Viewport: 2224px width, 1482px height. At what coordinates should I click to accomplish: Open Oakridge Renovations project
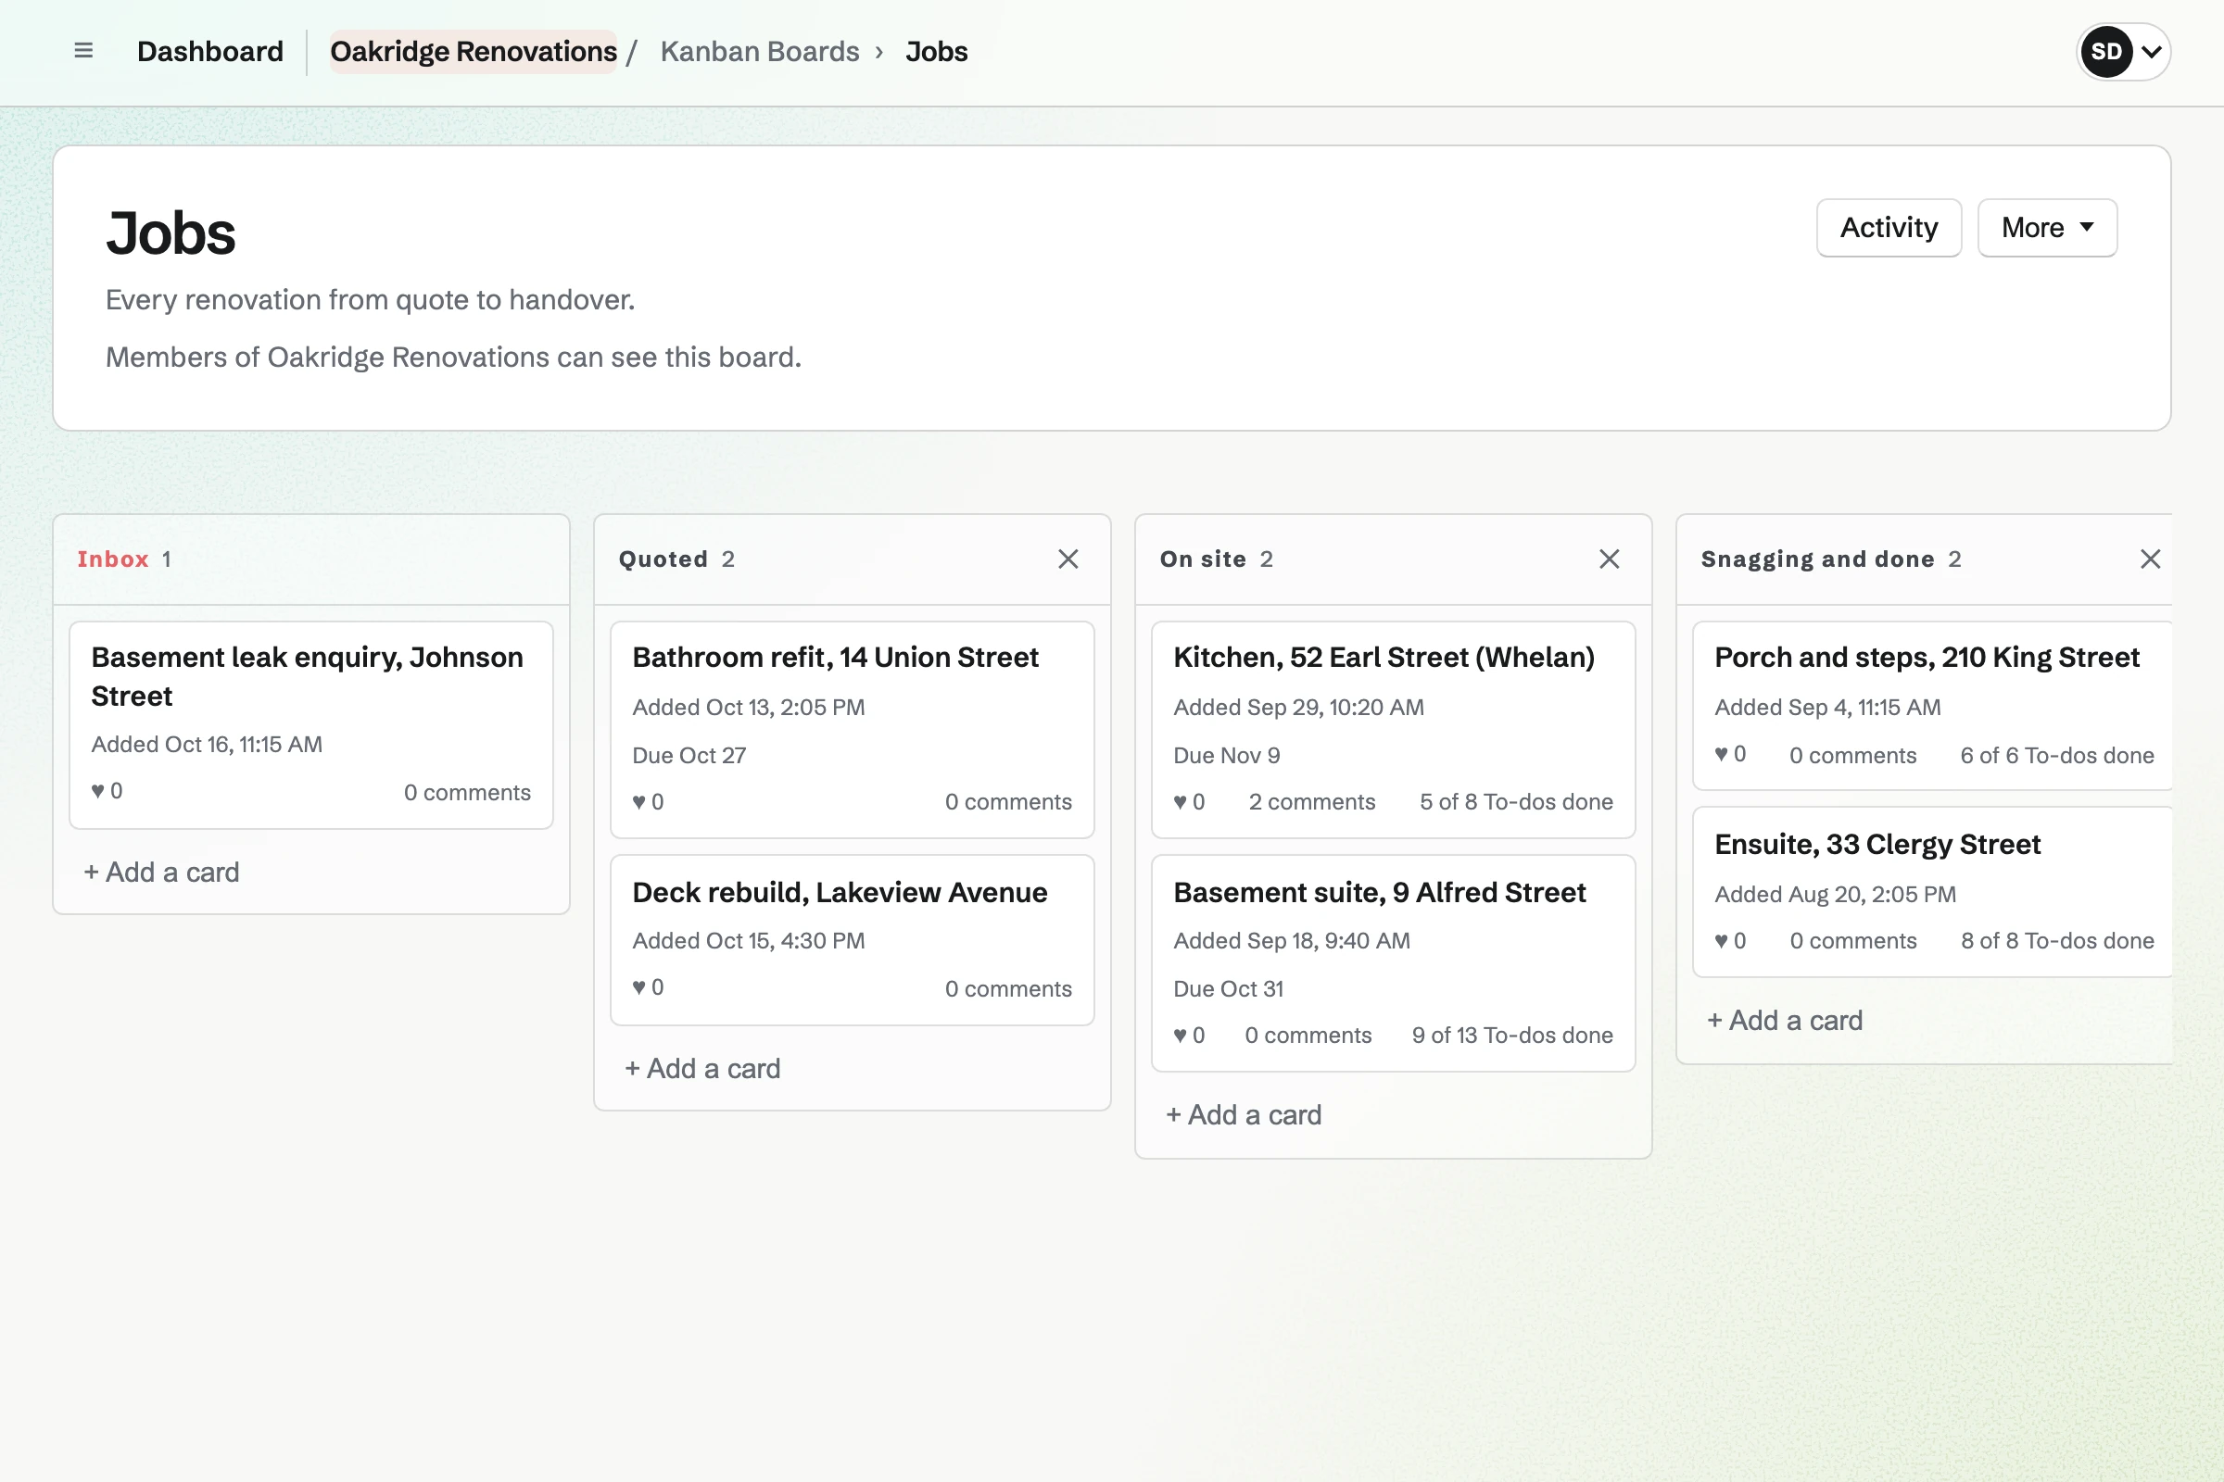[x=473, y=51]
